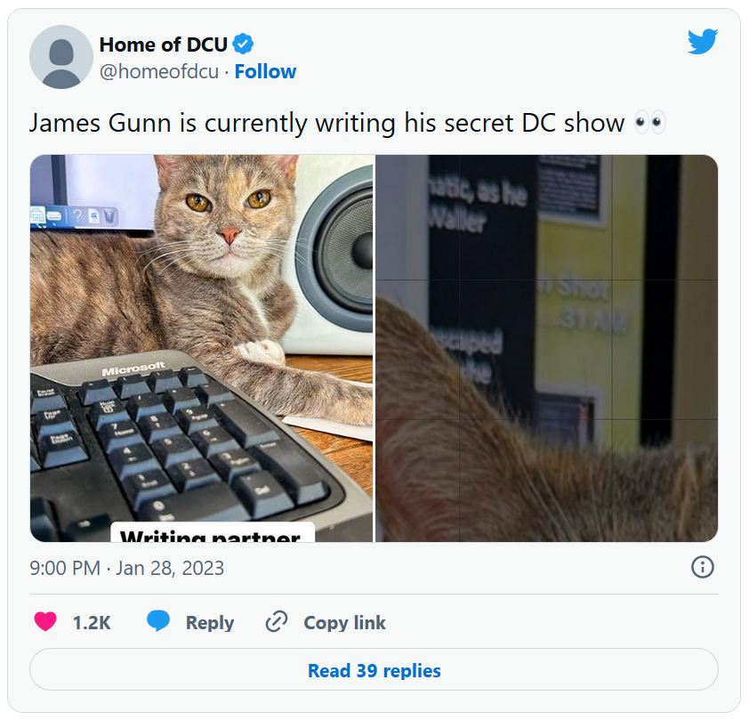Click the blue verified badge
This screenshot has width=749, height=720.
tap(243, 44)
